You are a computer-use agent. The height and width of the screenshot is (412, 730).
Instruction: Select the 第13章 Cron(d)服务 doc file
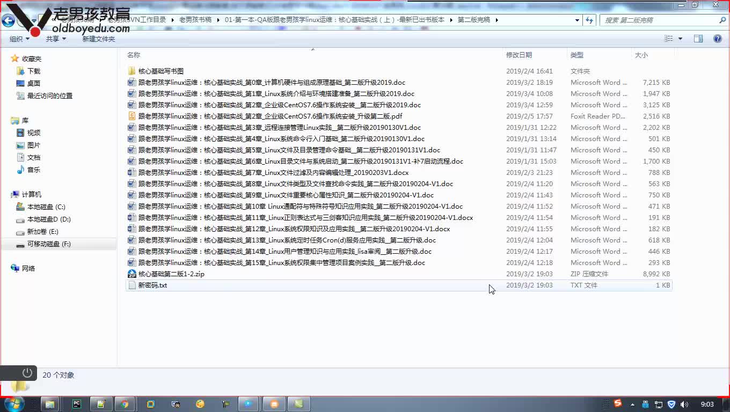pyautogui.click(x=287, y=240)
